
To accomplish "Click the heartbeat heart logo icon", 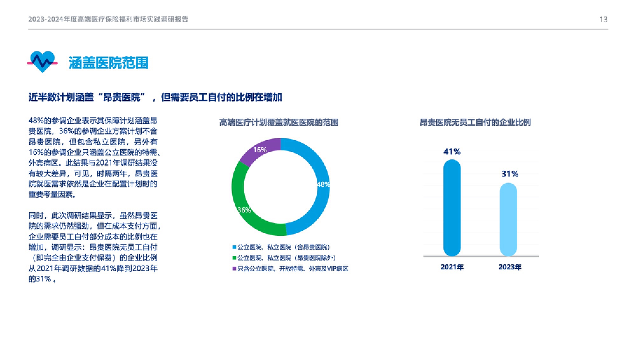I will click(x=42, y=62).
